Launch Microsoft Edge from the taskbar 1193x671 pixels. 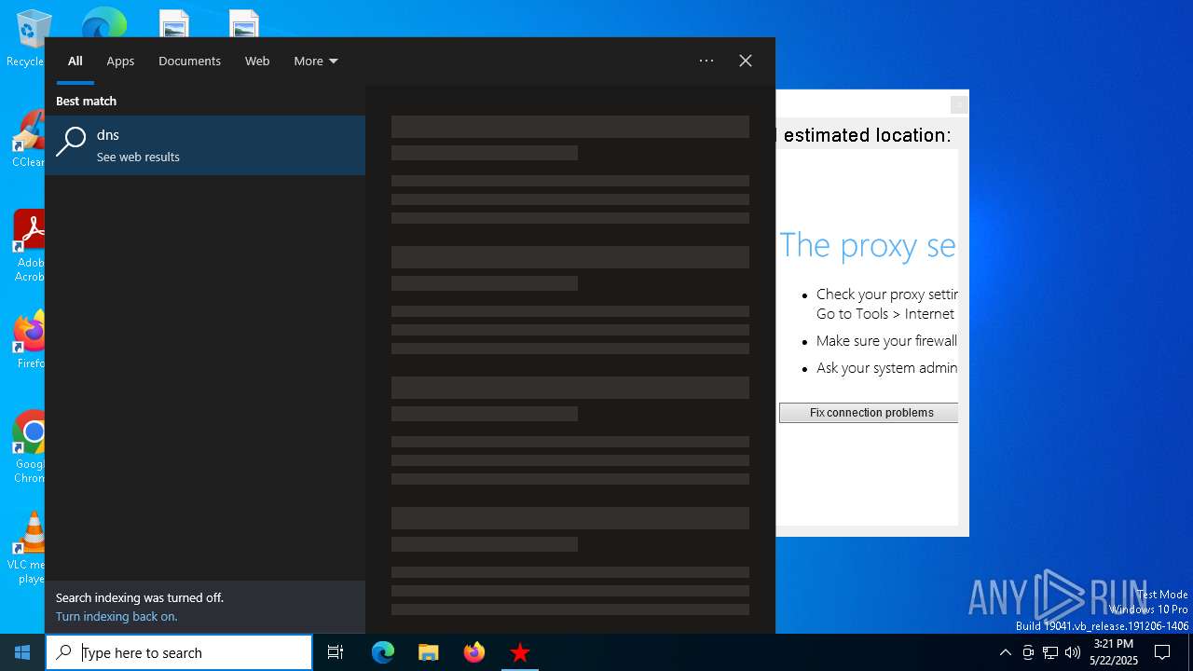(x=383, y=652)
